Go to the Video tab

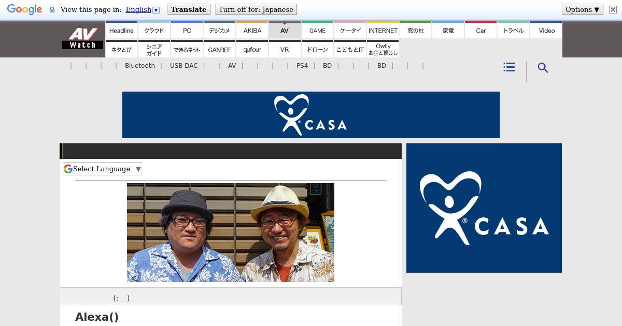pyautogui.click(x=546, y=30)
